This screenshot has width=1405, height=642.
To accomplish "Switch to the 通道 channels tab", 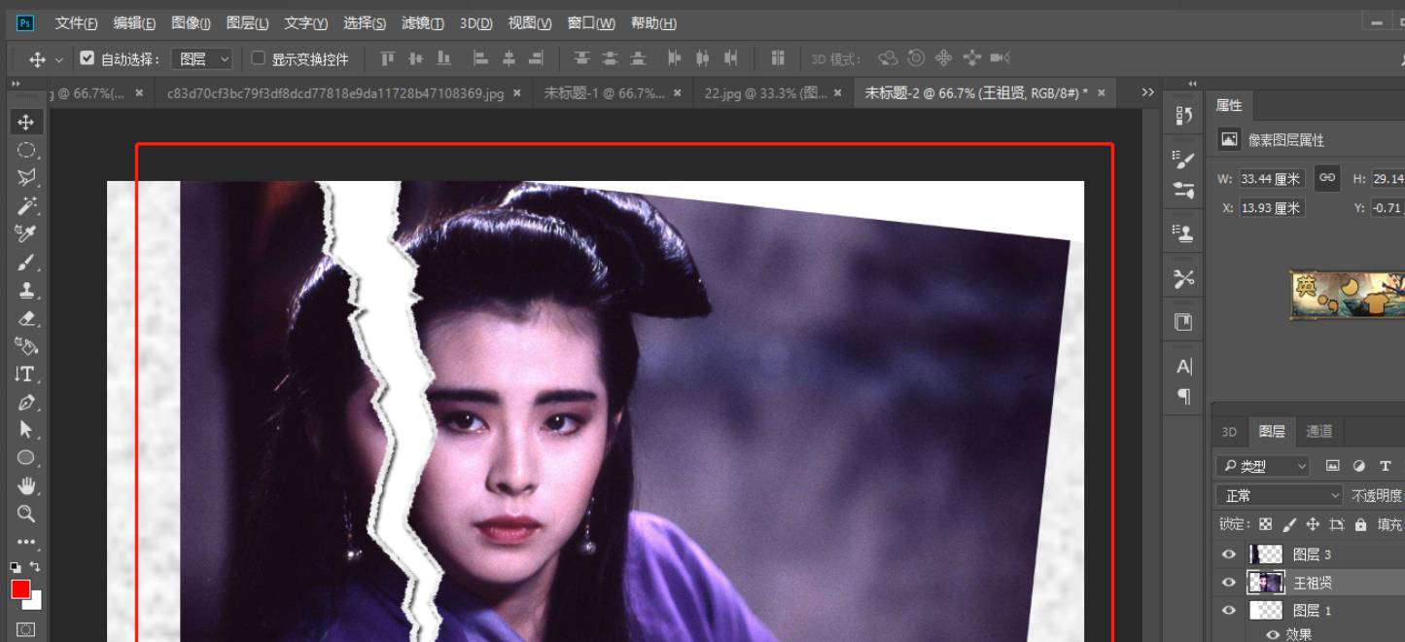I will pyautogui.click(x=1319, y=432).
